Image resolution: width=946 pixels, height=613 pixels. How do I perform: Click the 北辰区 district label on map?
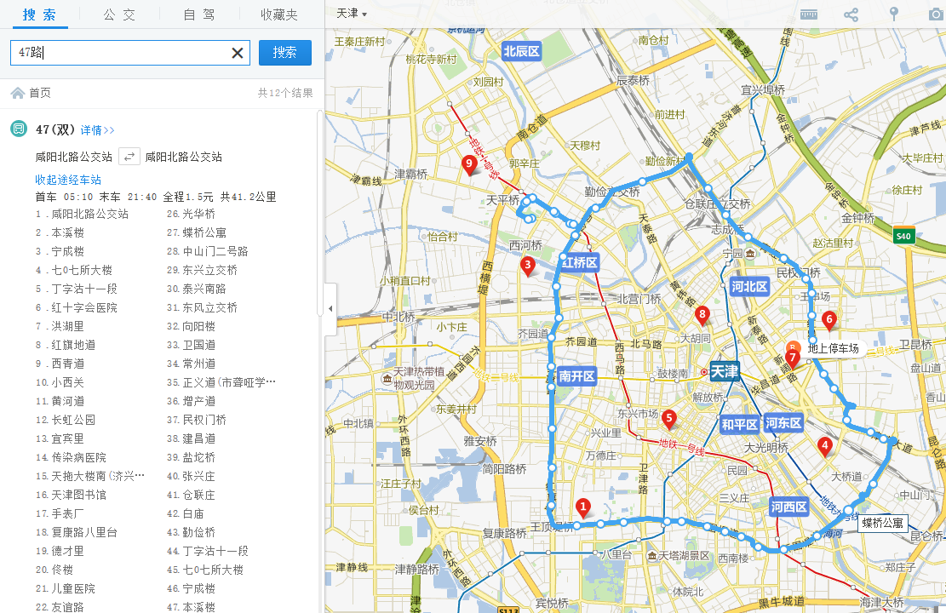521,51
